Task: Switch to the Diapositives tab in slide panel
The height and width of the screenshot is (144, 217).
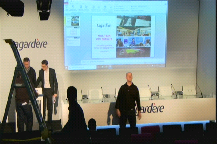Action: 67,15
